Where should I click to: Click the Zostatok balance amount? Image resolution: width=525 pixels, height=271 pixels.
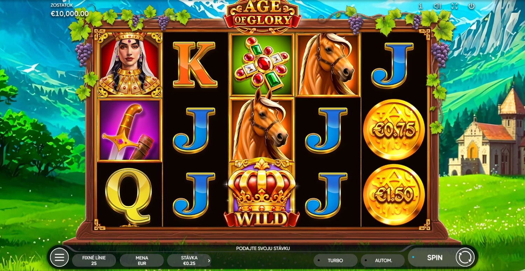70,14
